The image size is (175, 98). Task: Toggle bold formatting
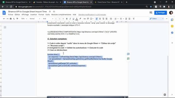67,19
